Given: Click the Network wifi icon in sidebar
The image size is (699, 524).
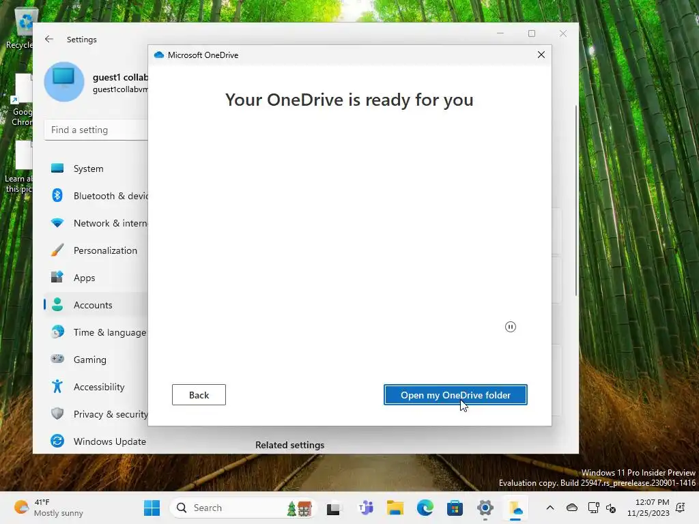Looking at the screenshot, I should coord(57,222).
